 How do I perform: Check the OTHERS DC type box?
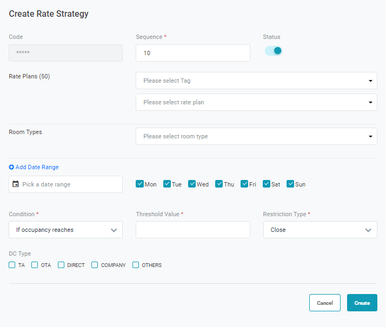tap(136, 265)
